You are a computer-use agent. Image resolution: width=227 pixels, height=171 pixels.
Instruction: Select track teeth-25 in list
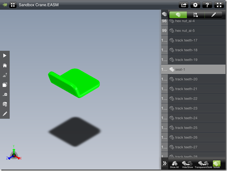click(193, 128)
